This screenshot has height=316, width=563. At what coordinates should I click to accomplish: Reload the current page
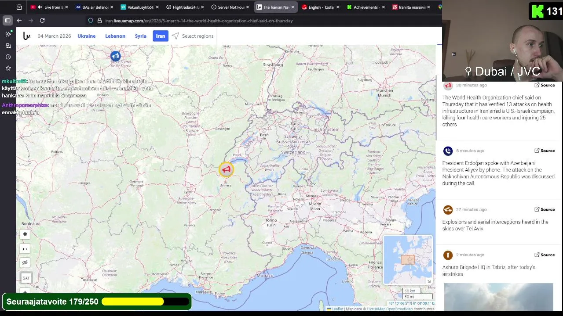(42, 20)
